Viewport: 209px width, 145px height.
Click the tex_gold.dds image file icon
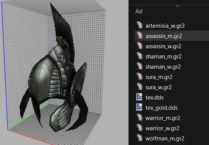click(139, 107)
